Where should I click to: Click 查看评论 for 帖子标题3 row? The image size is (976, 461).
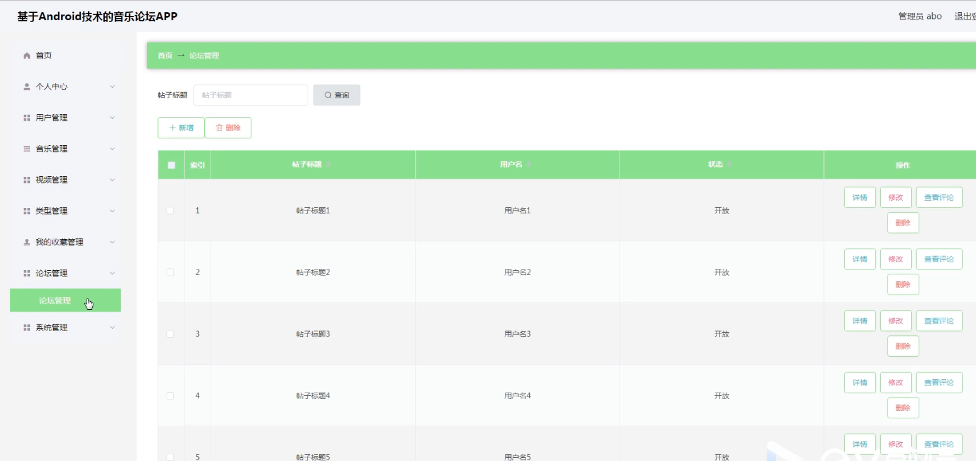939,321
